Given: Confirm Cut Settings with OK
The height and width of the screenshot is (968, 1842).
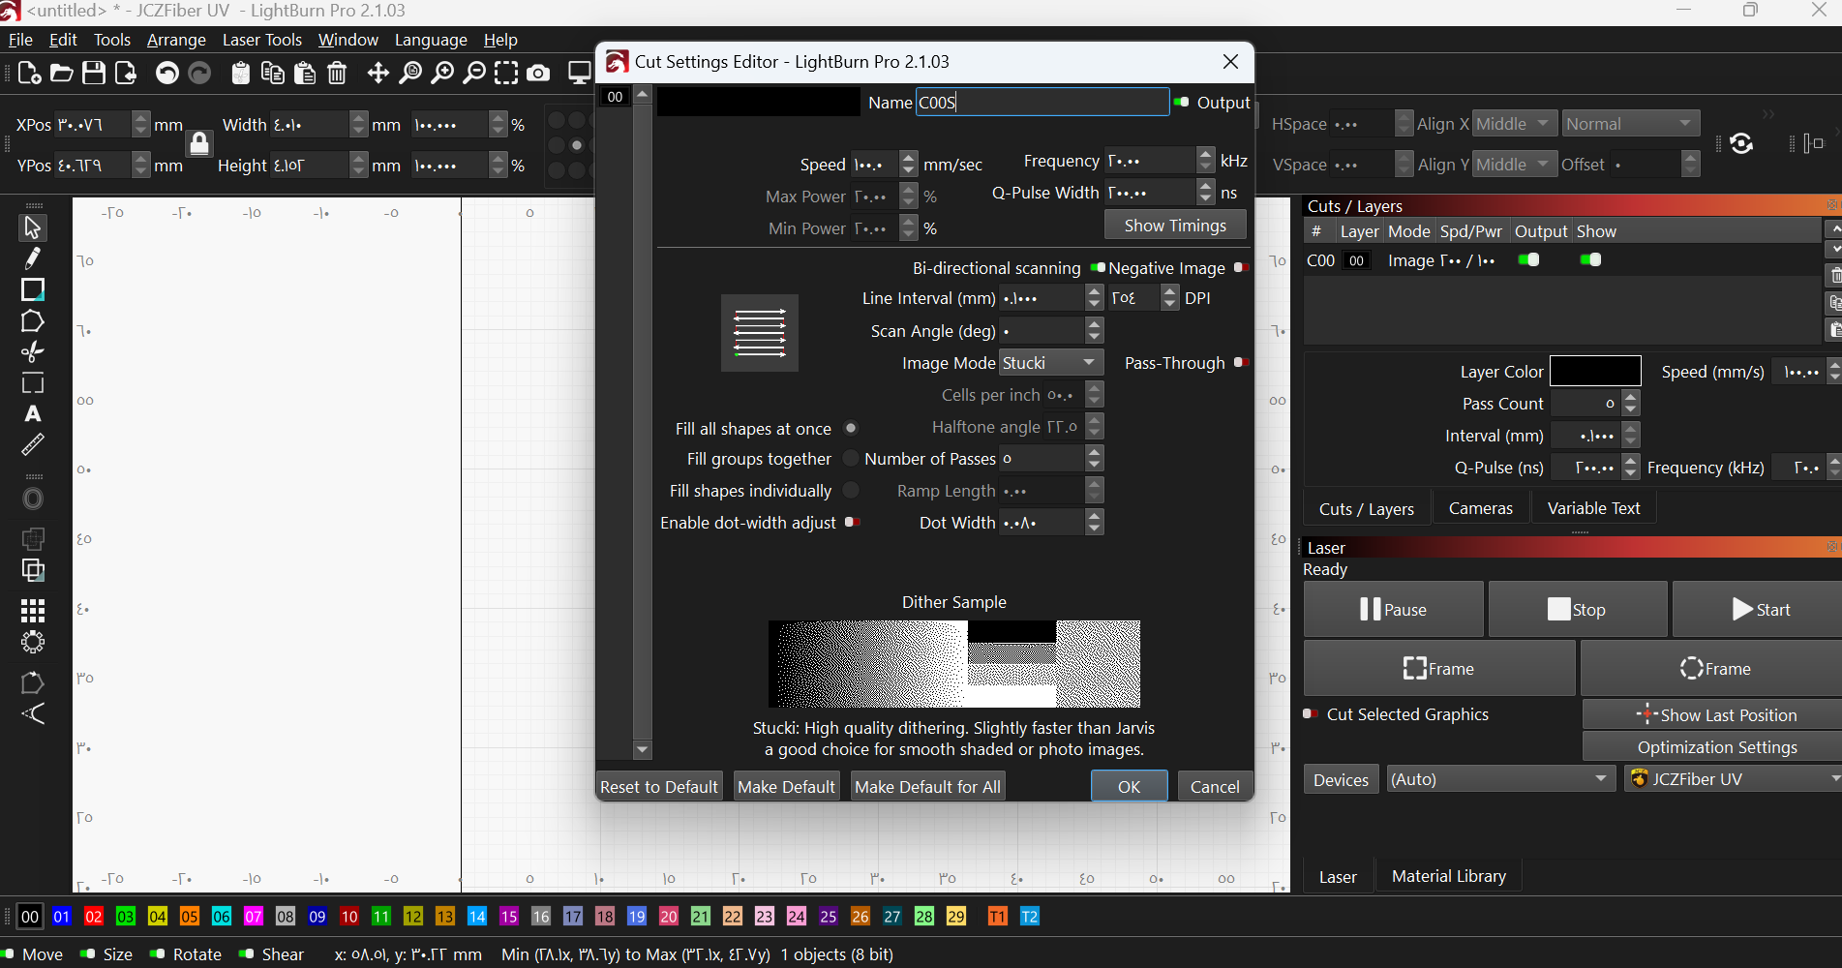Looking at the screenshot, I should (x=1130, y=786).
